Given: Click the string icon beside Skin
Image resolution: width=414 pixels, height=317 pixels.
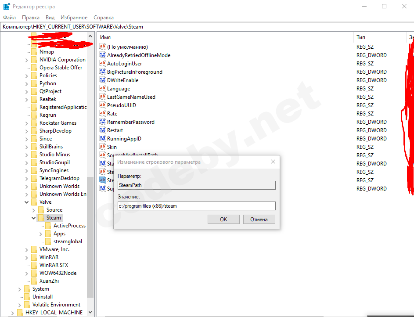Looking at the screenshot, I should click(x=102, y=147).
